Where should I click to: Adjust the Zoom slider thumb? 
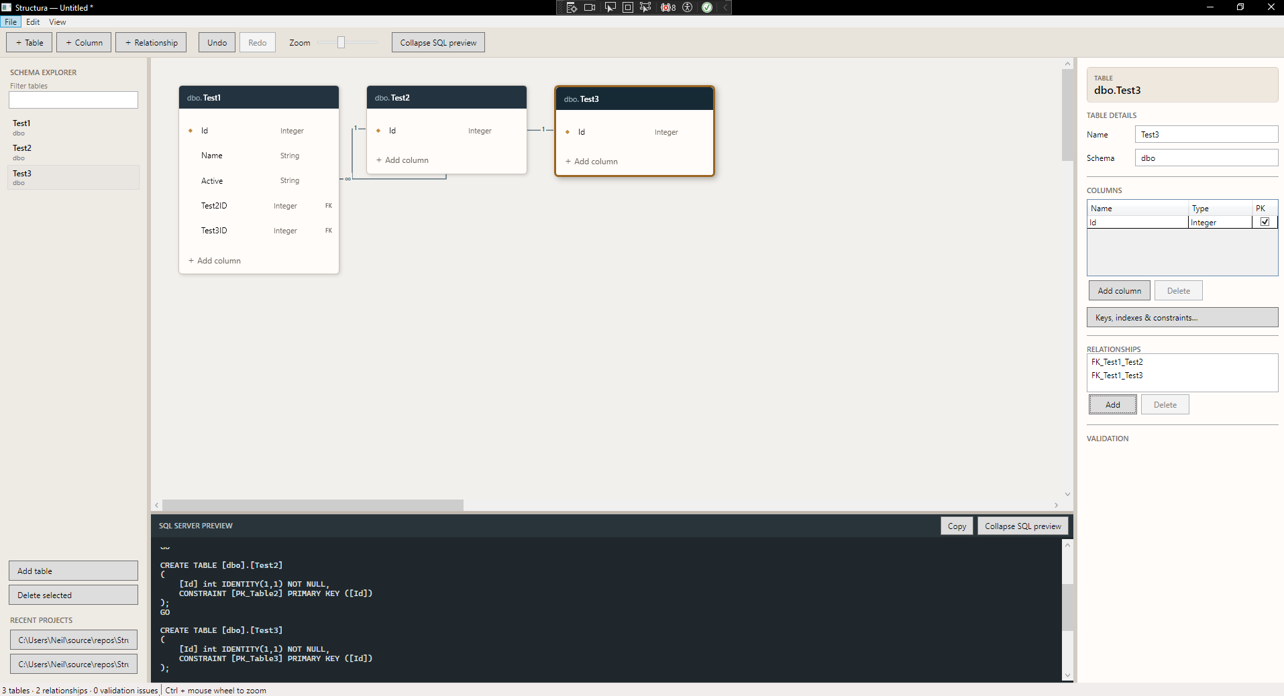(341, 42)
